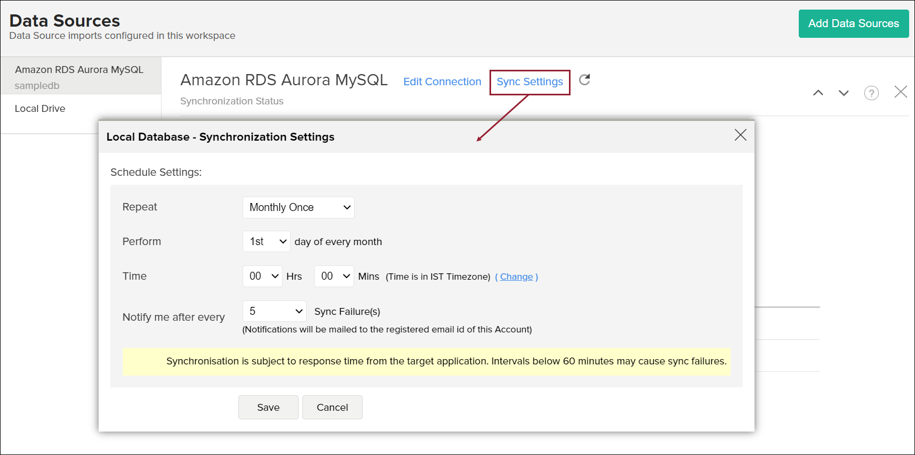915x455 pixels.
Task: Select Local Drive in the sidebar
Action: coord(40,109)
